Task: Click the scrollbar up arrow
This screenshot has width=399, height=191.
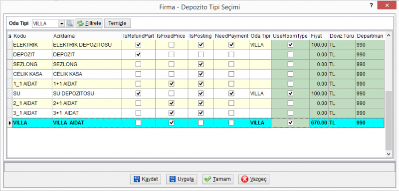Action: point(389,35)
